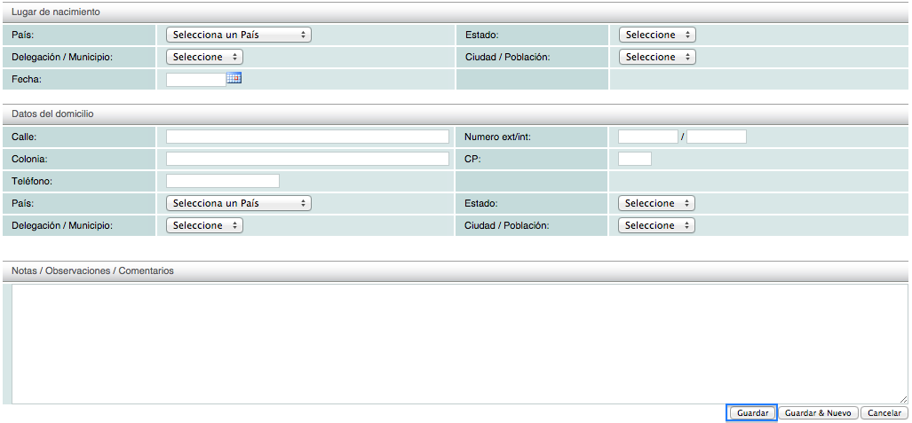Click the Guardar & Nuevo button

[x=818, y=413]
